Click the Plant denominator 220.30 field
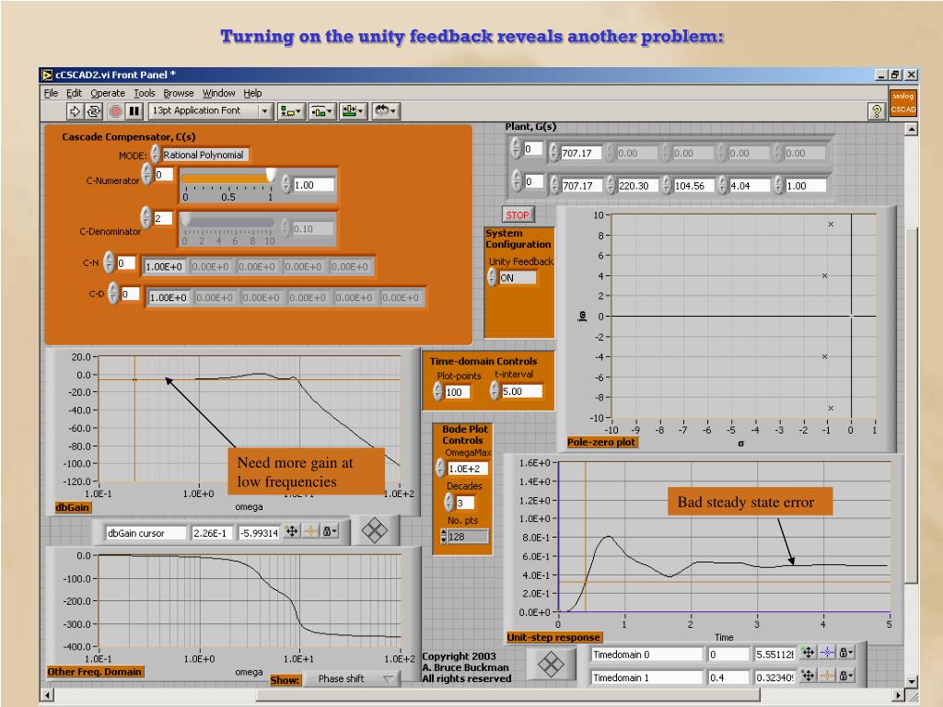 pyautogui.click(x=637, y=186)
